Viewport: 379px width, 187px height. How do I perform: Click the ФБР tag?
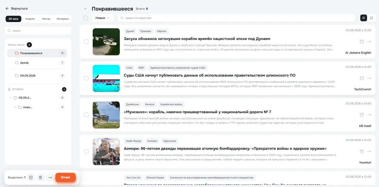(141, 68)
